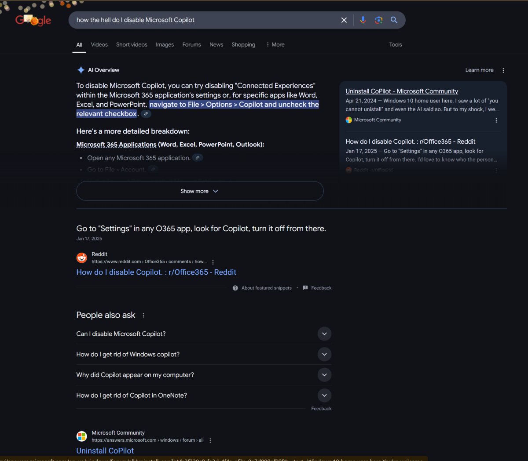Screen dimensions: 528x461
Task: Switch to the Forums tab
Action: pyautogui.click(x=191, y=45)
